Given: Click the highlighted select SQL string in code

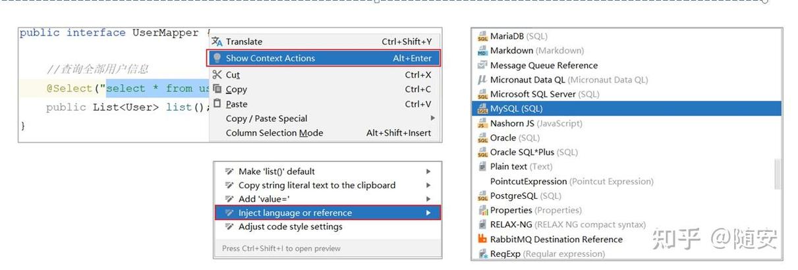Looking at the screenshot, I should (158, 88).
